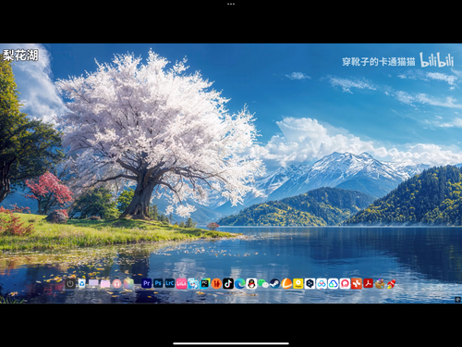
Task: Click the power button icon in dock
Action: point(70,283)
